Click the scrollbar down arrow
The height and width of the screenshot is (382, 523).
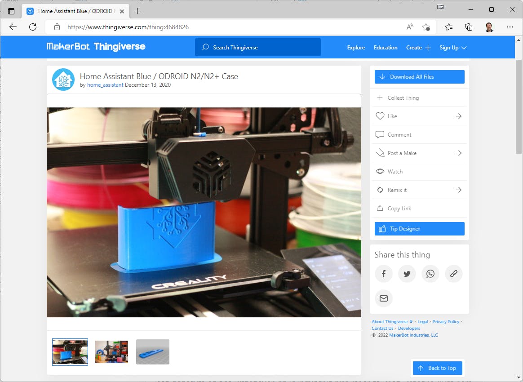pyautogui.click(x=519, y=378)
